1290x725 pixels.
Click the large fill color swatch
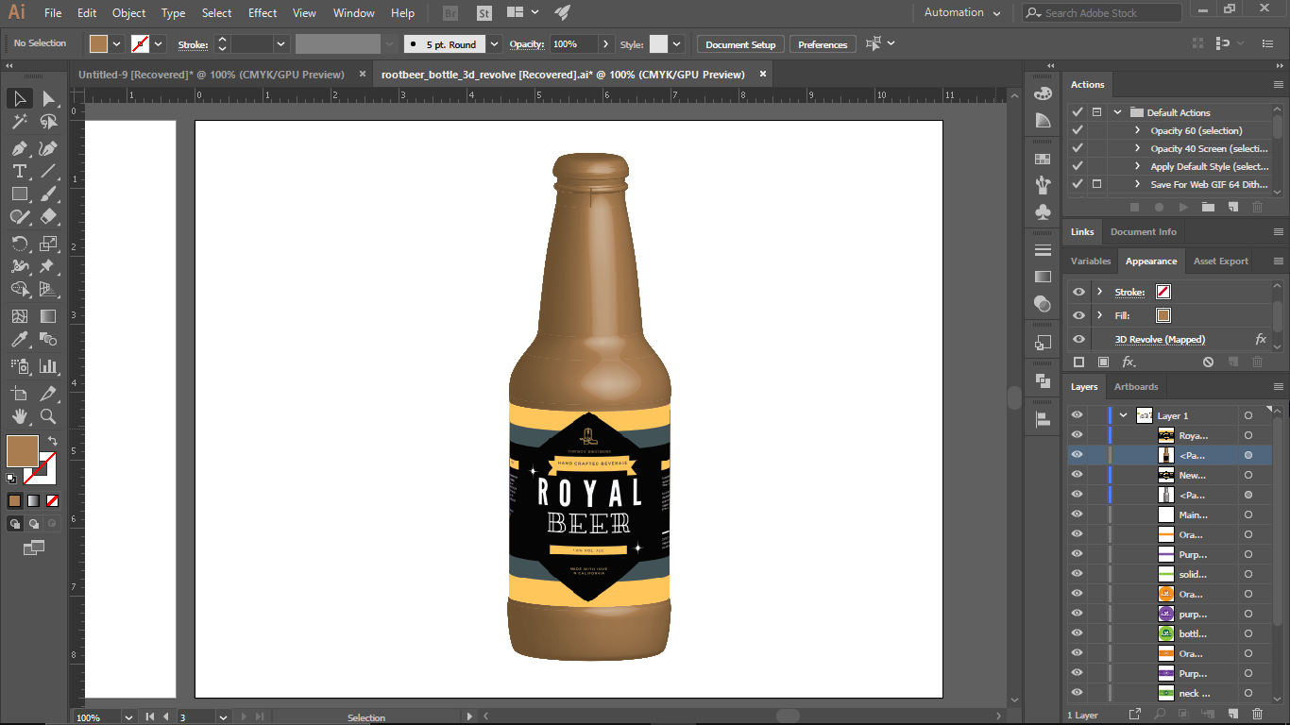coord(23,451)
